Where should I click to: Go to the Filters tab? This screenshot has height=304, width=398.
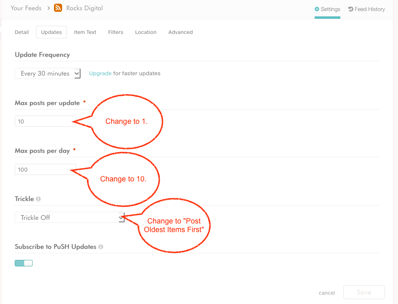[116, 32]
